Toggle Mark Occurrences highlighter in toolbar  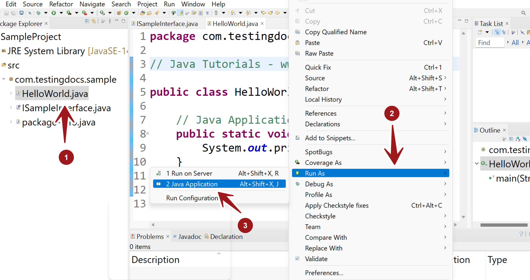(x=181, y=13)
